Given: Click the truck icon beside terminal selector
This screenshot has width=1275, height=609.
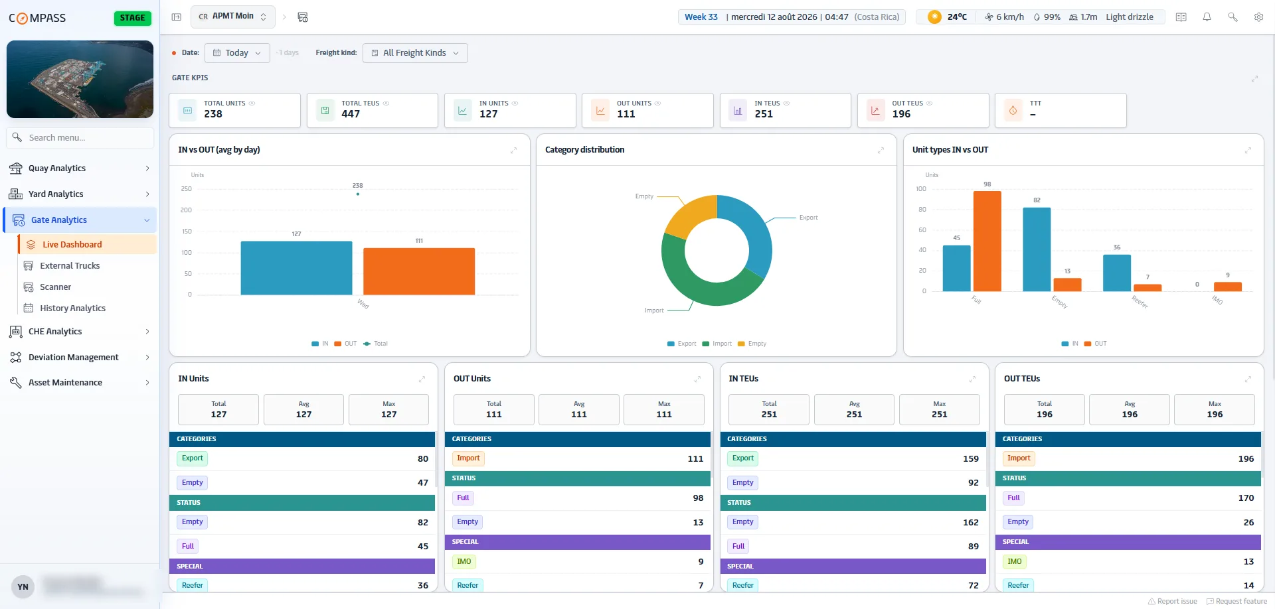Looking at the screenshot, I should pyautogui.click(x=303, y=17).
